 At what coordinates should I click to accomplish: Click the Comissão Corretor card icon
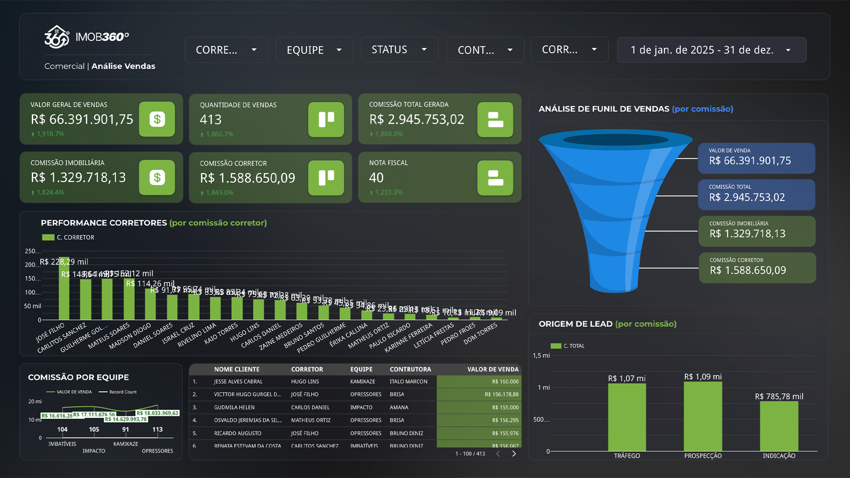point(326,178)
